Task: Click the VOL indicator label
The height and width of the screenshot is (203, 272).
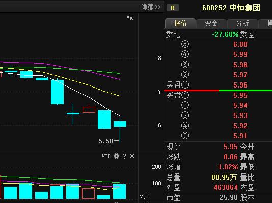Action: 106,156
